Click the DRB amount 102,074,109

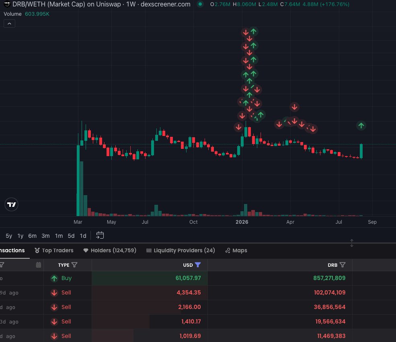(x=330, y=293)
